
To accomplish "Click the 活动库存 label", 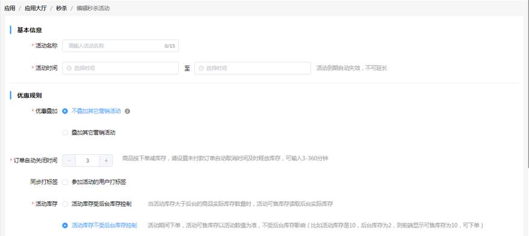I will (46, 204).
